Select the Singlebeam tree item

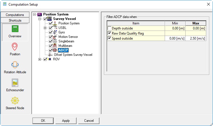point(67,41)
